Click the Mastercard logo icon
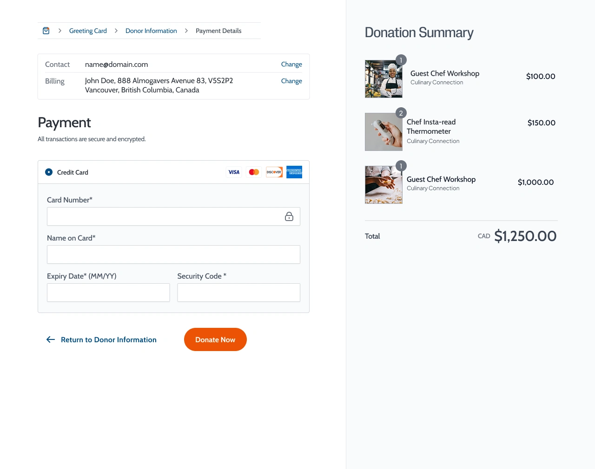This screenshot has width=595, height=469. click(x=254, y=172)
